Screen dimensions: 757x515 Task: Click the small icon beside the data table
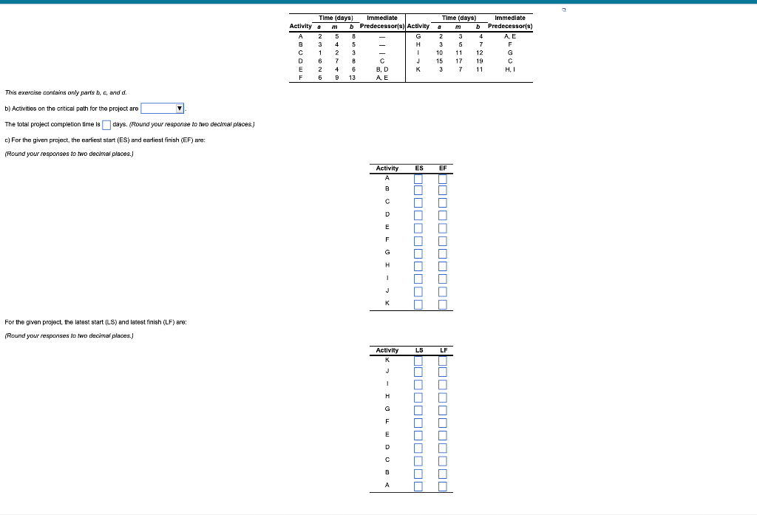click(564, 9)
